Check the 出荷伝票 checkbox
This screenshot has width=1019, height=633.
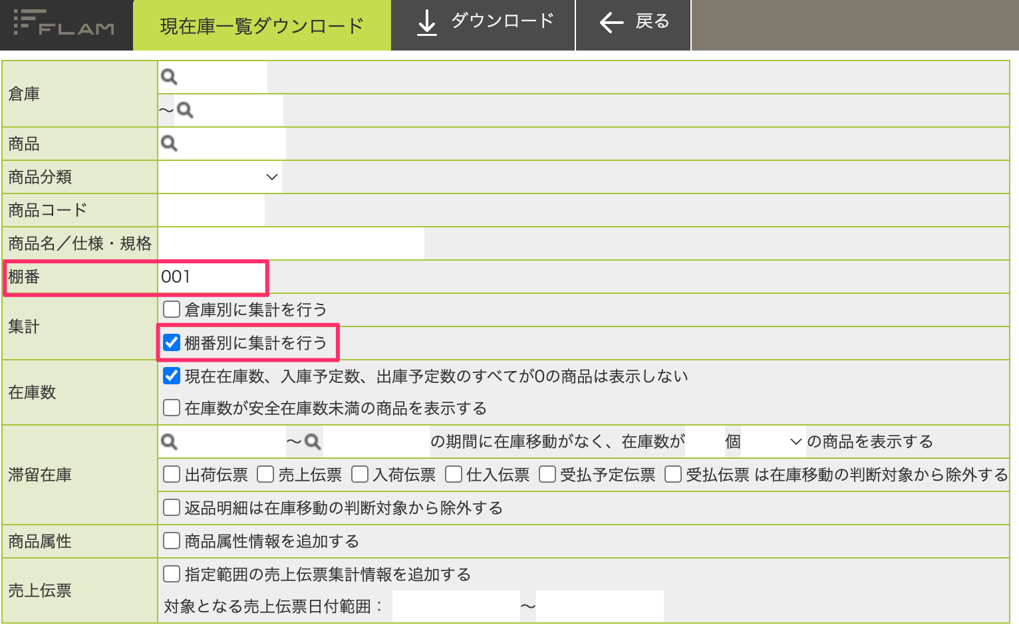coord(172,474)
